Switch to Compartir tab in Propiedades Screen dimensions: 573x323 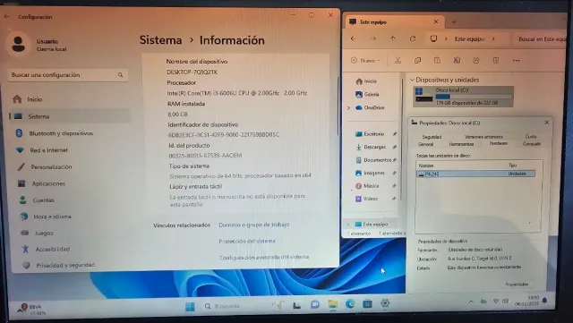point(531,144)
